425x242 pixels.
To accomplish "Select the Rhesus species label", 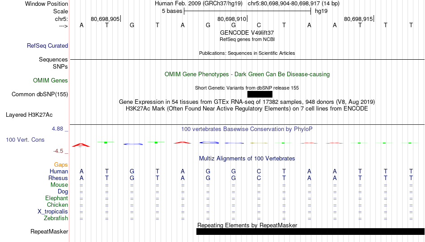I will coord(58,178).
